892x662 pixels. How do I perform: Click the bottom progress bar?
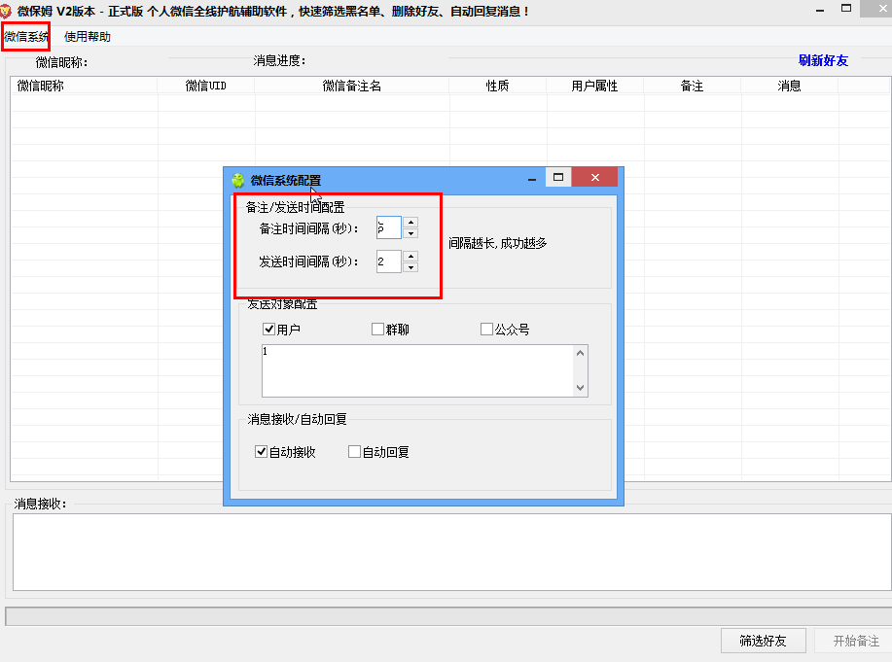click(448, 616)
